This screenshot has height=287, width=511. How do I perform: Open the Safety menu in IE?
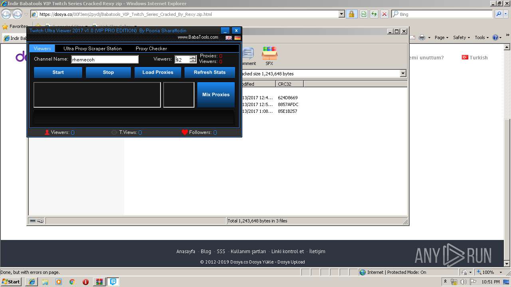point(462,37)
